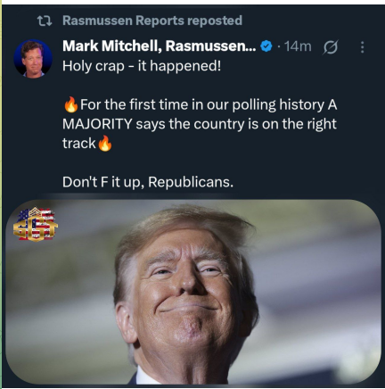Click the blue verified checkmark badge
This screenshot has height=389, width=385.
[x=266, y=46]
